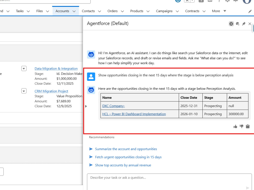Open the Contracts tab dropdown chevron

(x=204, y=11)
